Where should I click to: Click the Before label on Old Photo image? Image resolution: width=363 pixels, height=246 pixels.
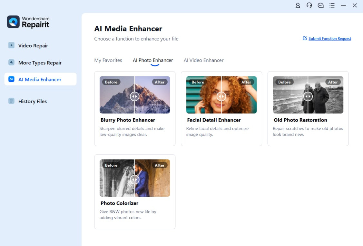click(284, 82)
